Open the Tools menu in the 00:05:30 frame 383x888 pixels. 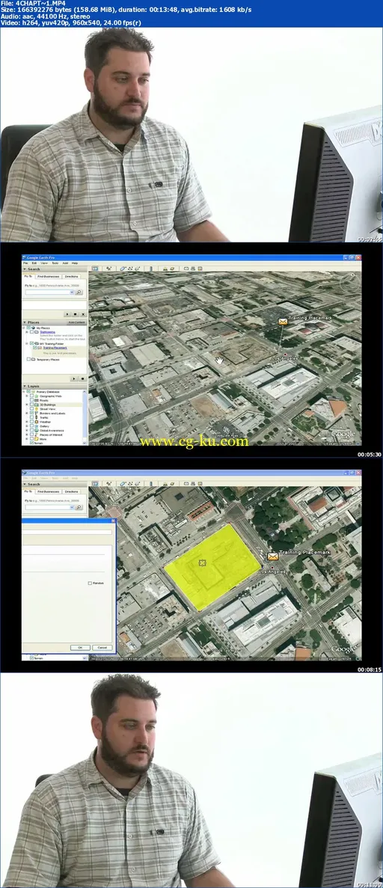tap(55, 263)
